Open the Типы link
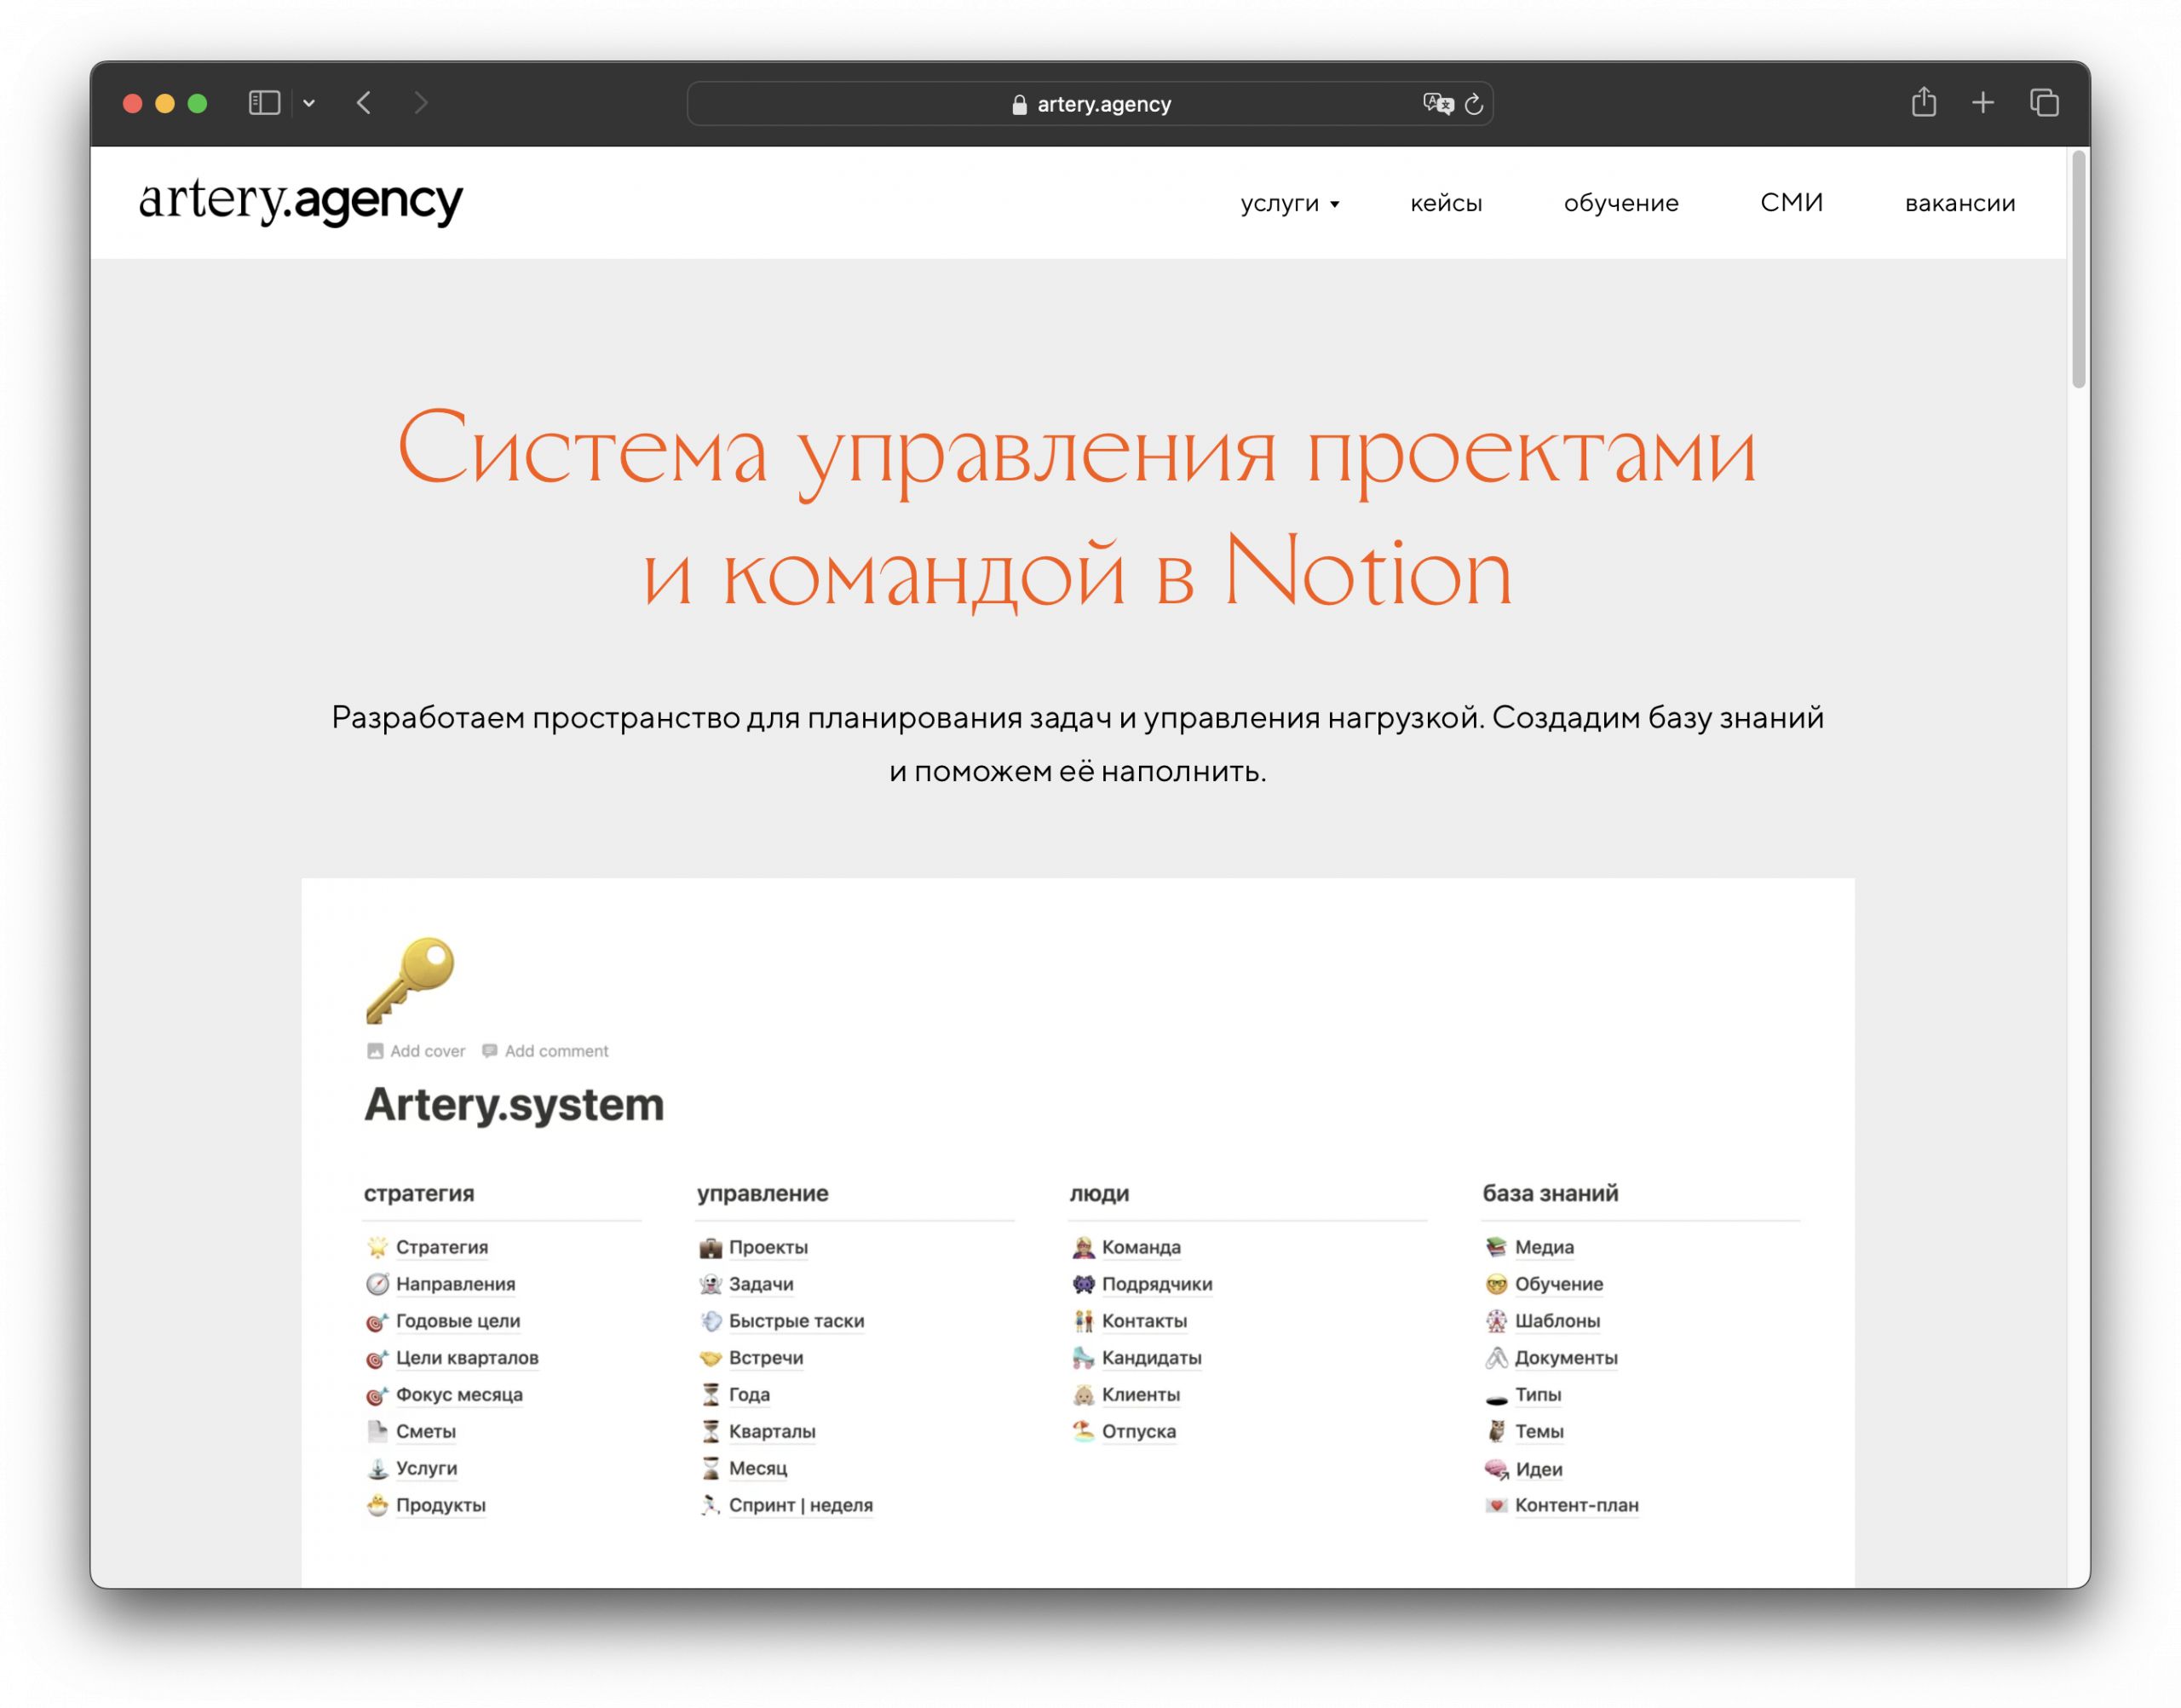The image size is (2181, 1708). 1537,1394
